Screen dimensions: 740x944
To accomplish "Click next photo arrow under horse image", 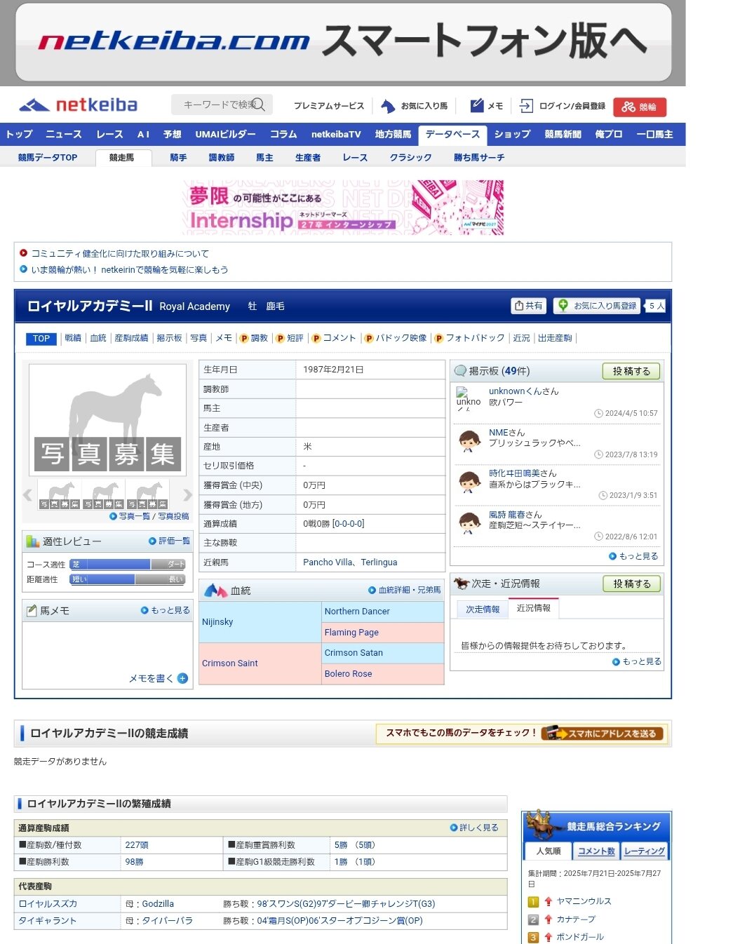I will pos(187,494).
